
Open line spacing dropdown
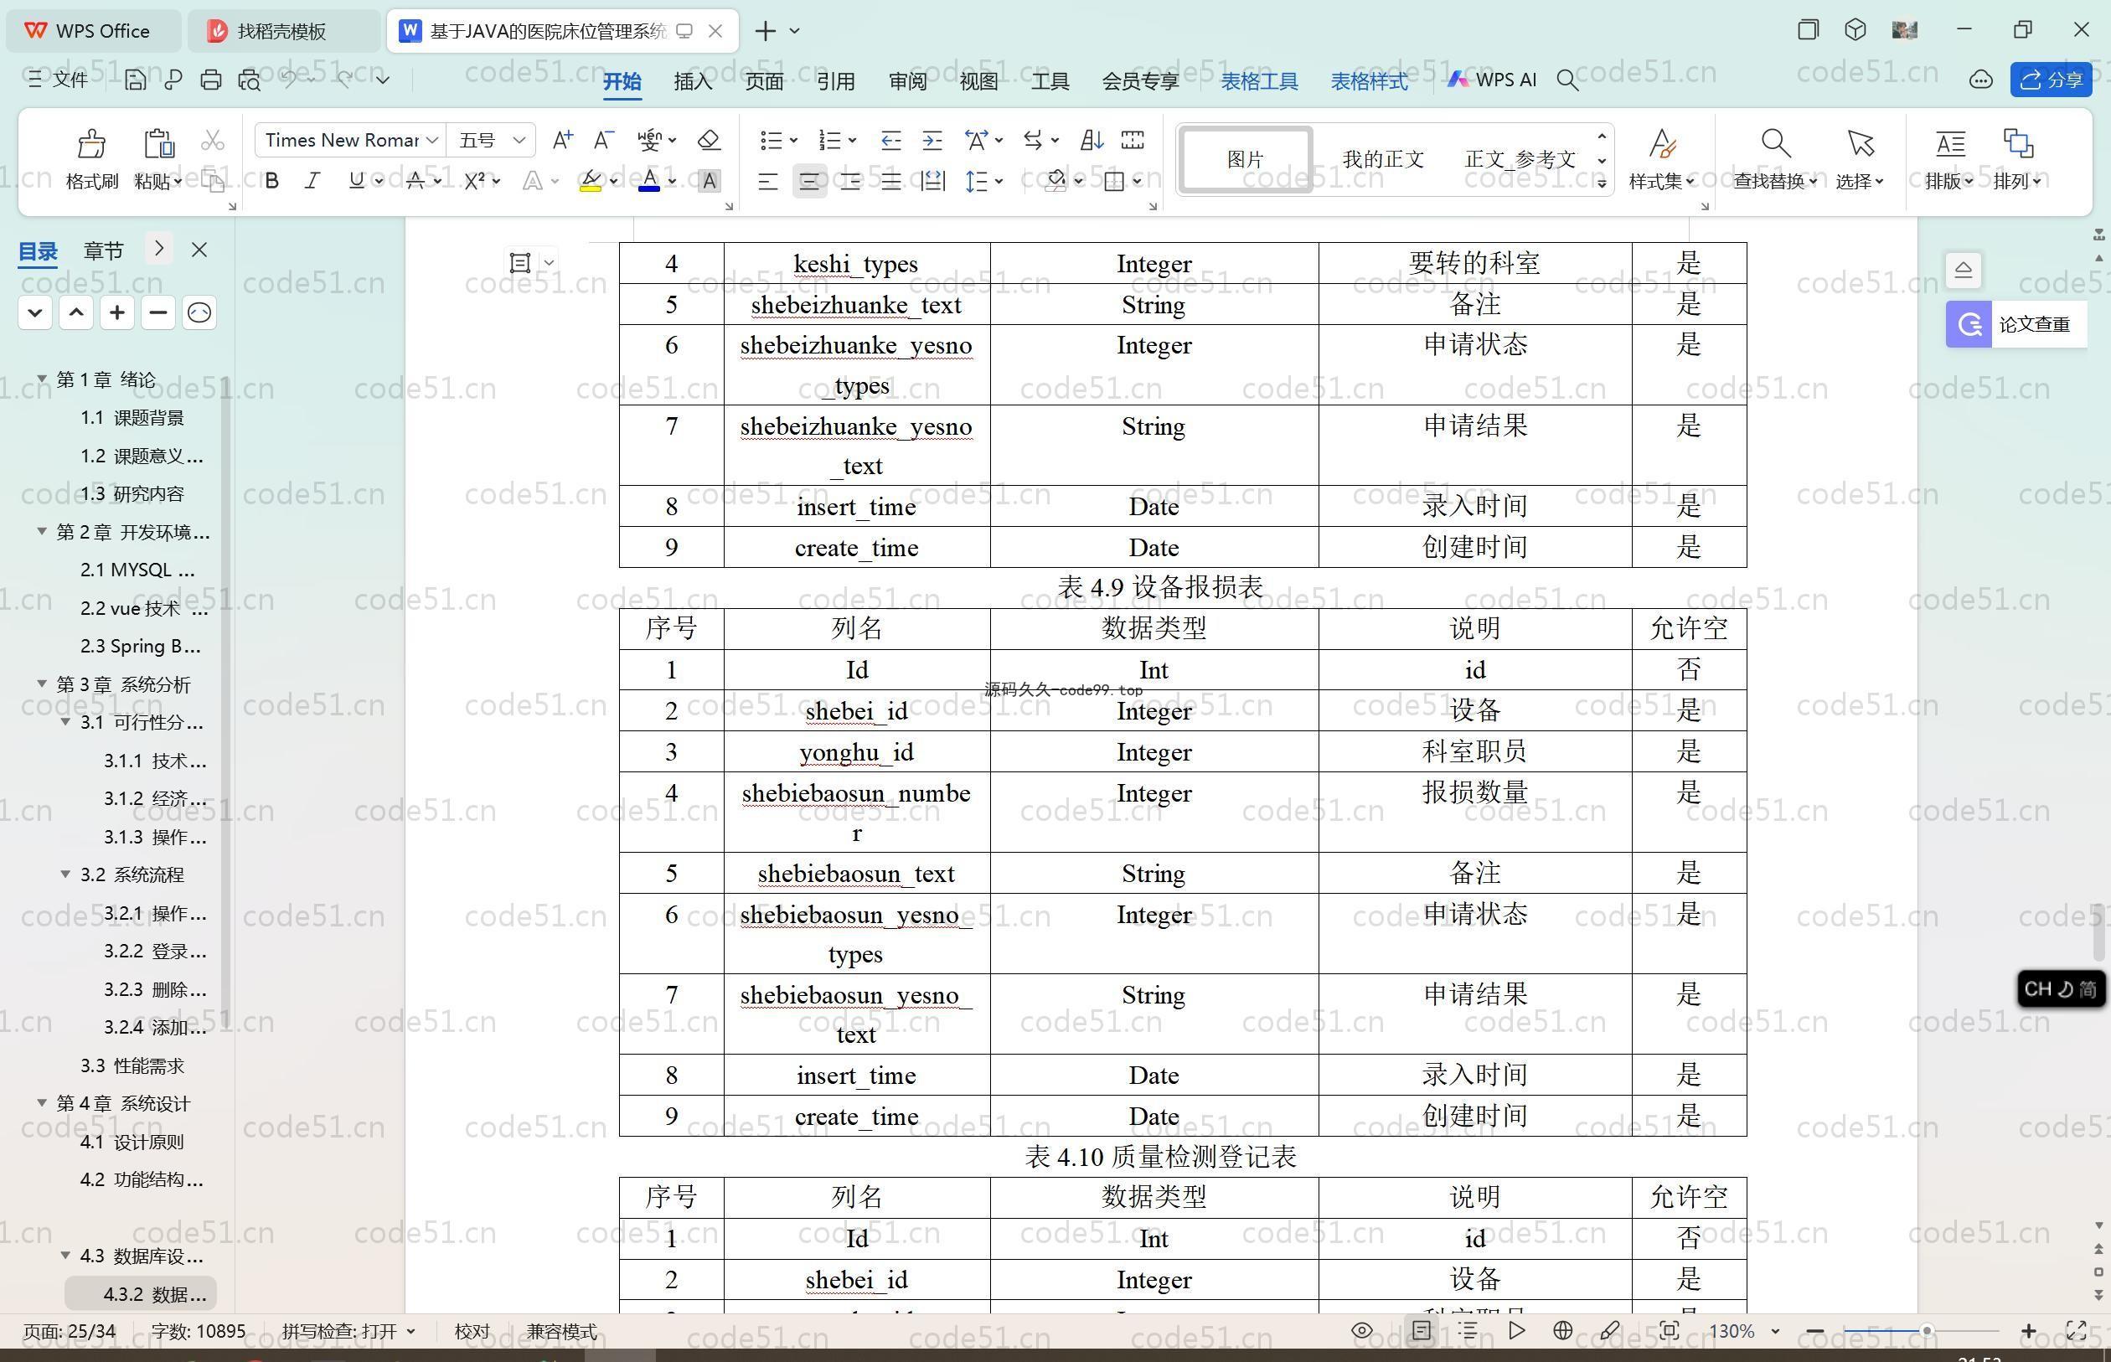[999, 181]
